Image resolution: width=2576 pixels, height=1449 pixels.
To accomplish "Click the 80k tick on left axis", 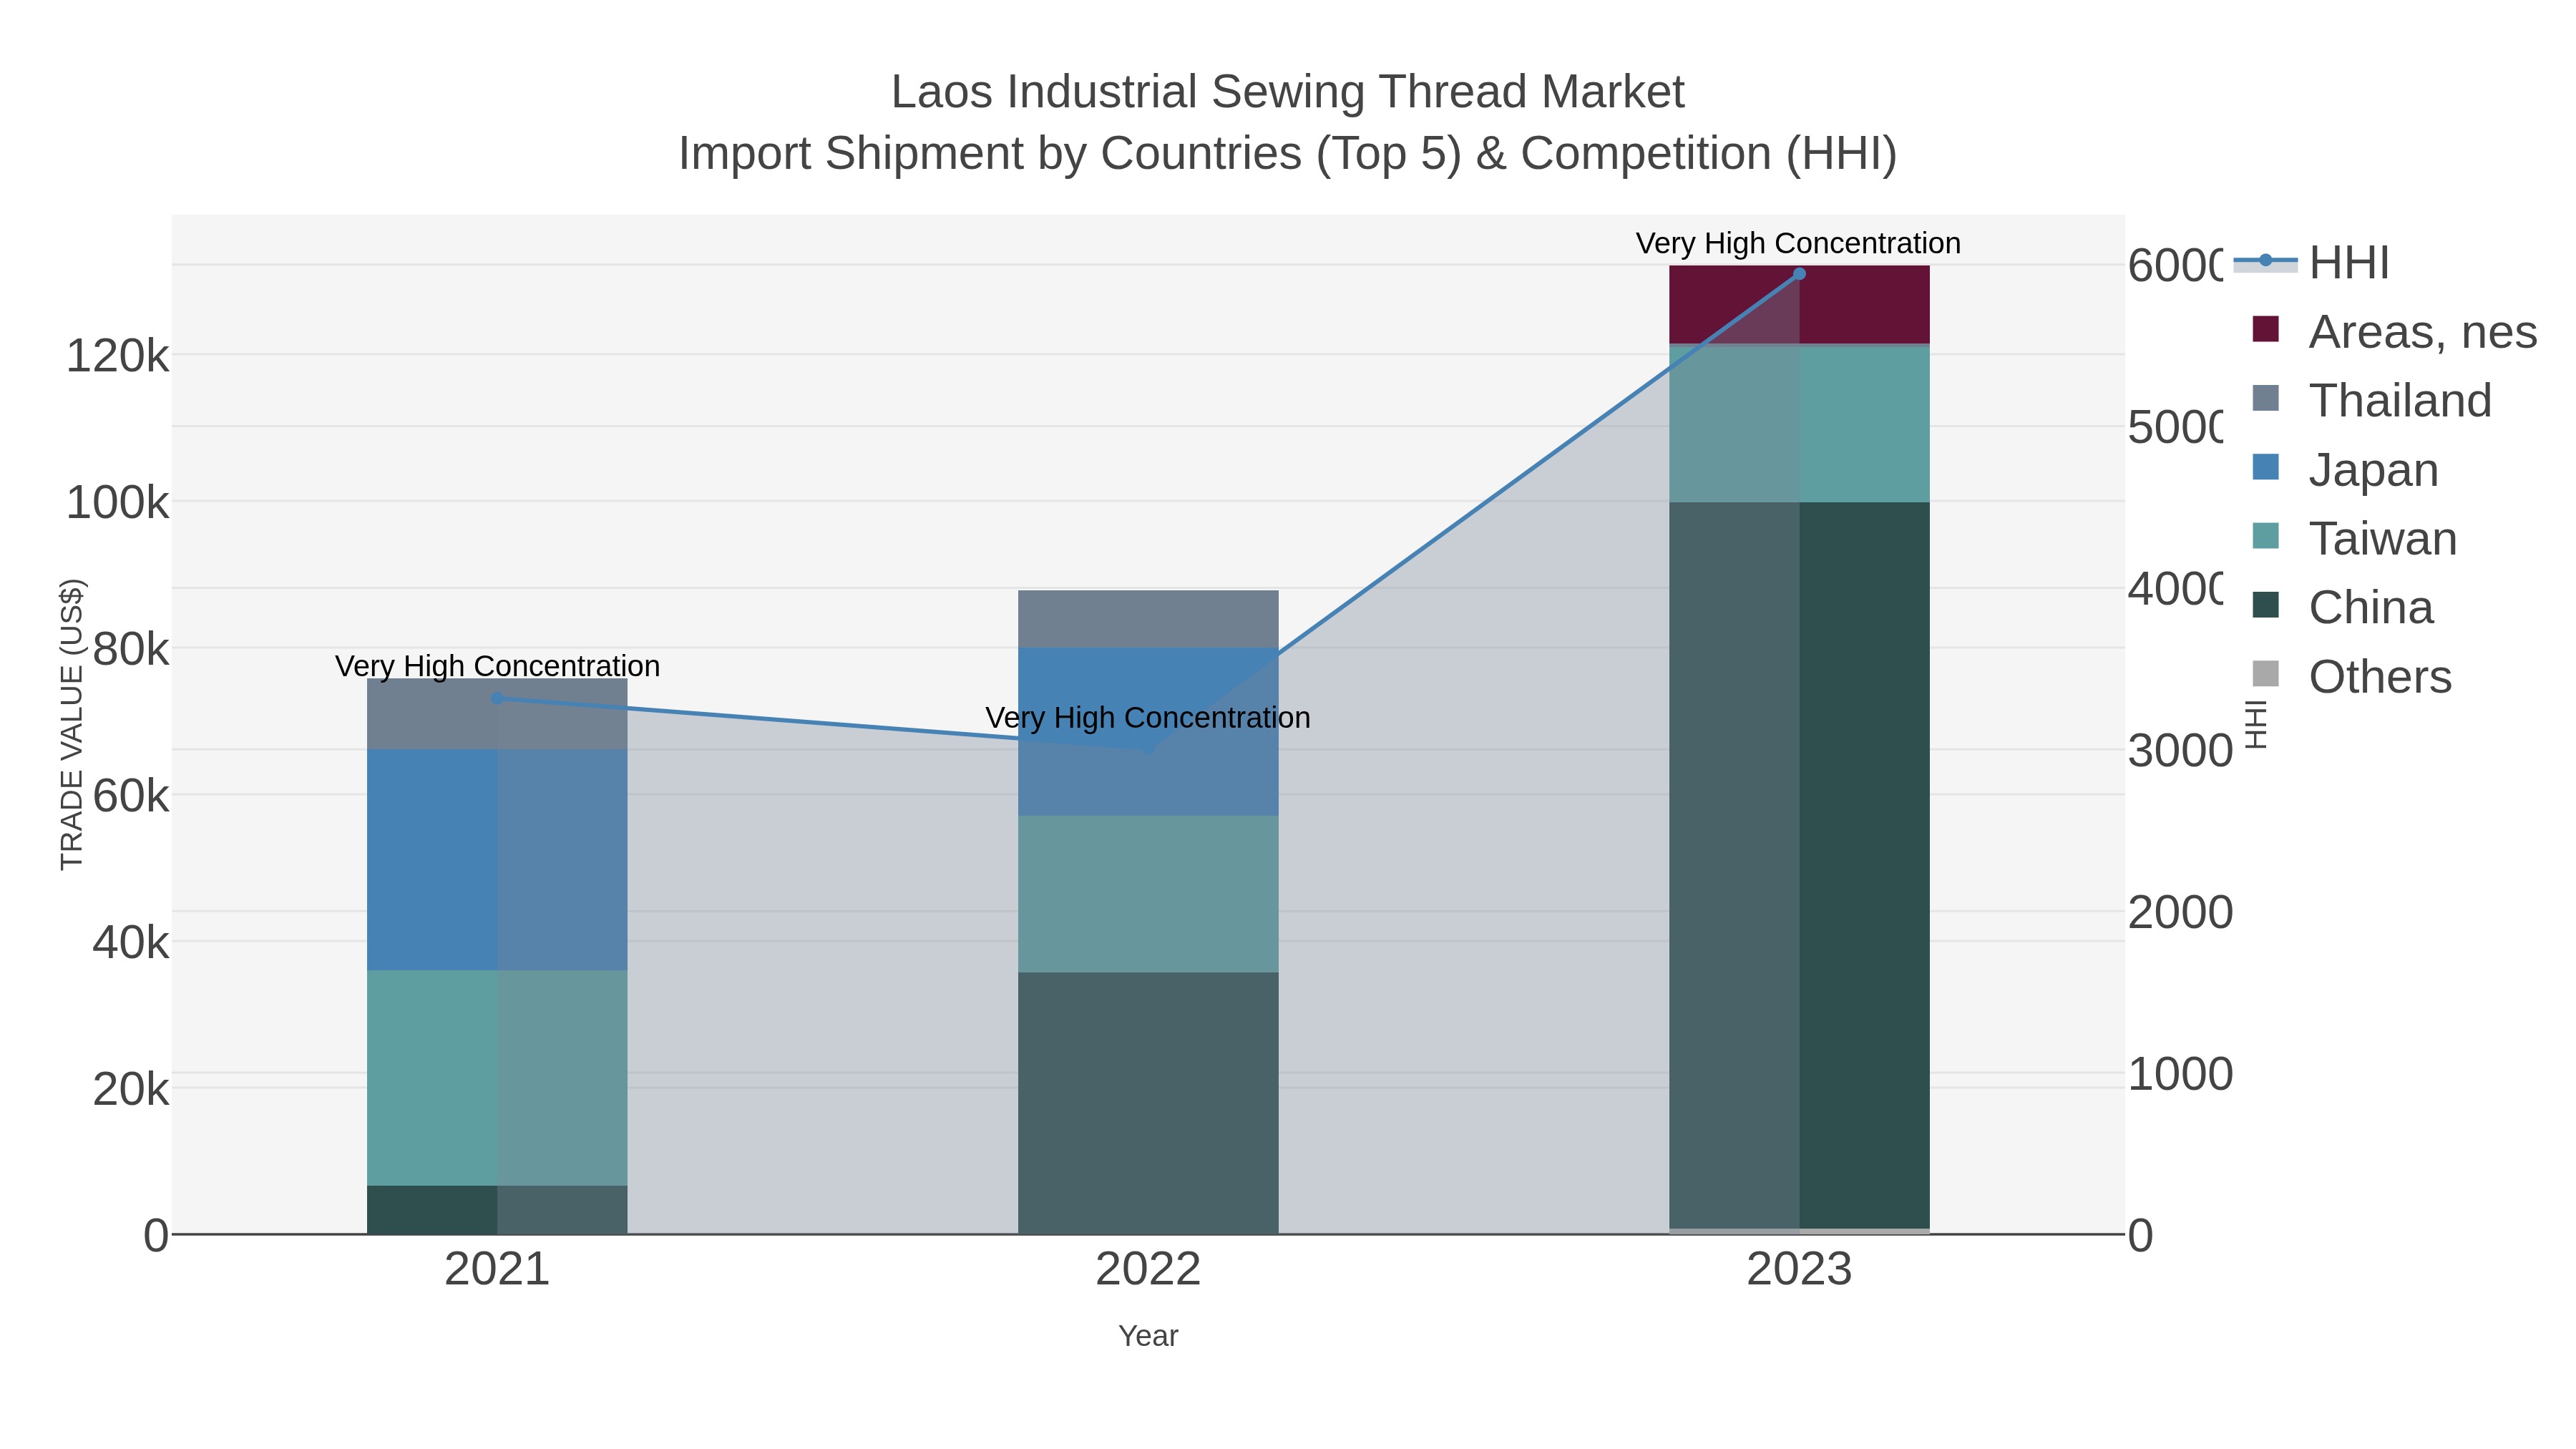I will [x=131, y=650].
